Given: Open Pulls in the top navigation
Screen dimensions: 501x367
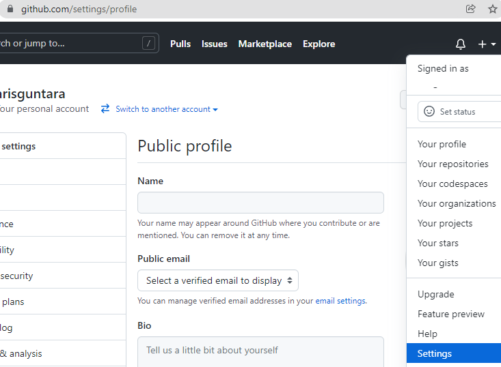Looking at the screenshot, I should [x=180, y=44].
